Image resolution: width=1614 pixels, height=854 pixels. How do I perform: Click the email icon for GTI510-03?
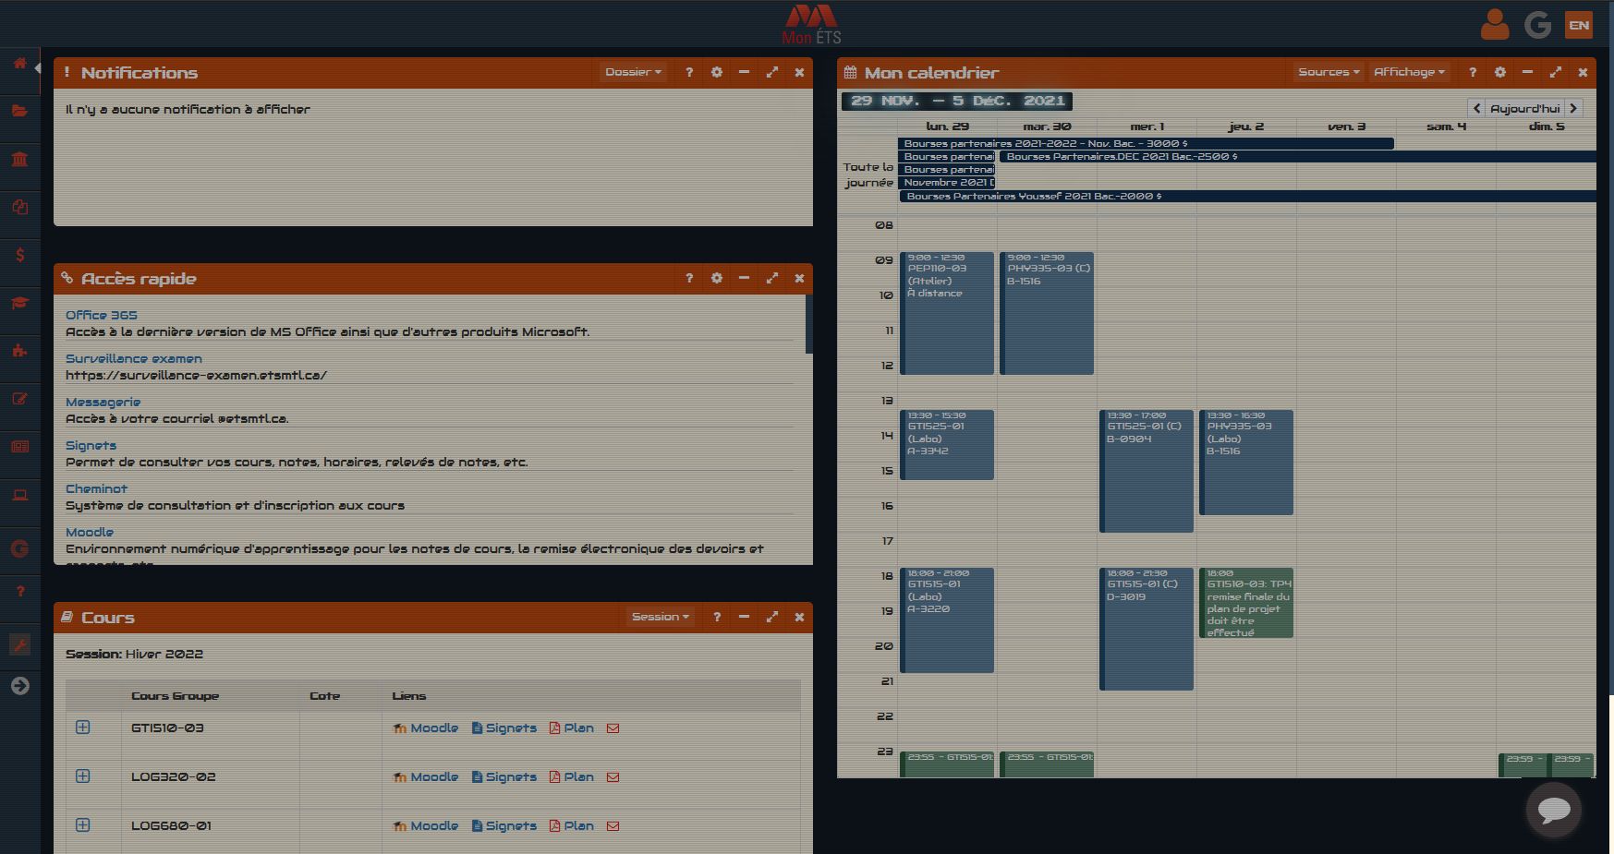point(613,728)
